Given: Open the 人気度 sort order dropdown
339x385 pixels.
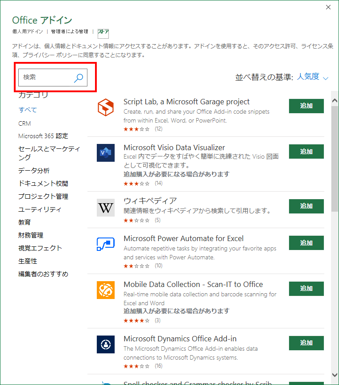Looking at the screenshot, I should point(313,77).
